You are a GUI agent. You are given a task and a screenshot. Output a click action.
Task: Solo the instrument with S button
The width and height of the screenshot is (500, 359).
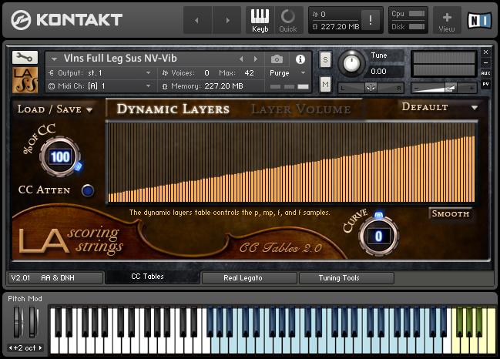(325, 59)
